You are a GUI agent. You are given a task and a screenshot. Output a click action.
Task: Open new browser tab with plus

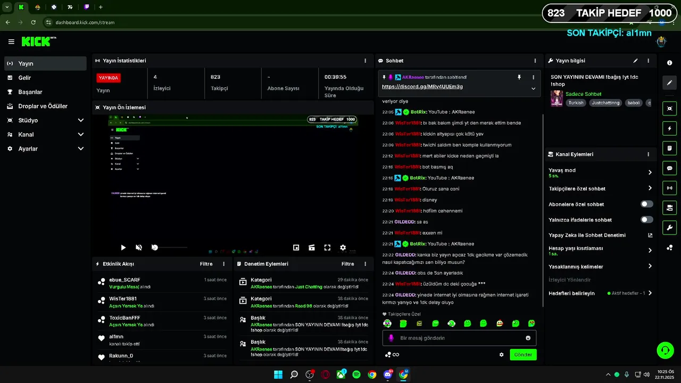(x=101, y=7)
